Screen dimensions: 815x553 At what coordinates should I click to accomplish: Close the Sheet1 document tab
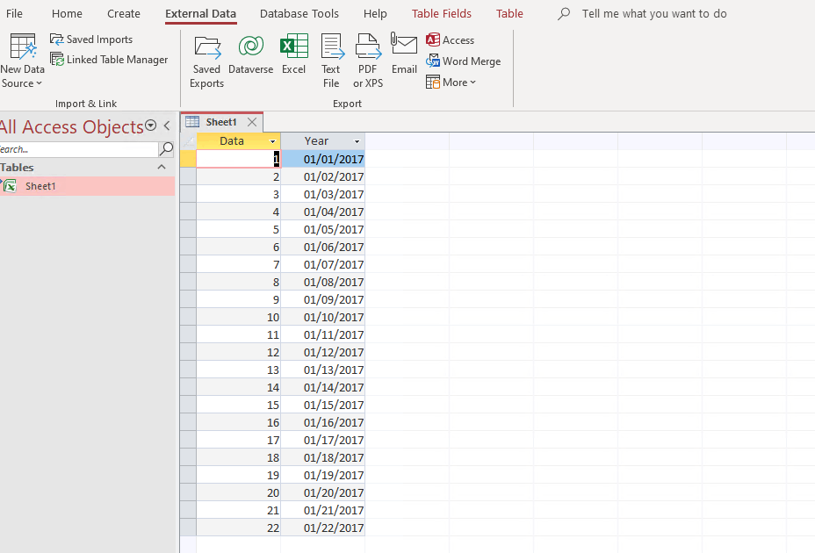(252, 122)
